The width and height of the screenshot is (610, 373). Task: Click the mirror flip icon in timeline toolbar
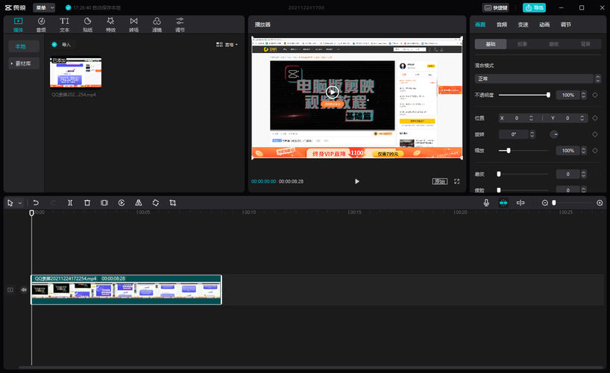pyautogui.click(x=139, y=203)
